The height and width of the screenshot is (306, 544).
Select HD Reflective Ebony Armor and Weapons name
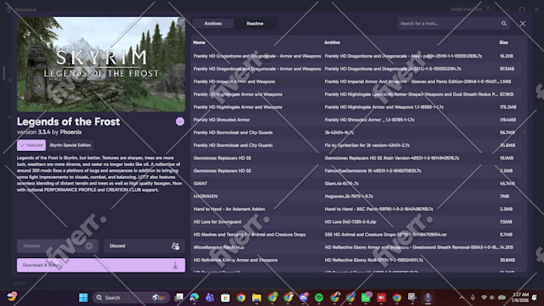(x=235, y=260)
